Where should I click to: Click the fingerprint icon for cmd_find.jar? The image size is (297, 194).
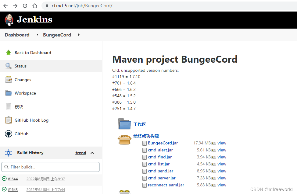pyautogui.click(x=214, y=157)
